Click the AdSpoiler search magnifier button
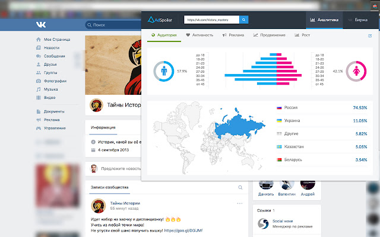 (243, 20)
